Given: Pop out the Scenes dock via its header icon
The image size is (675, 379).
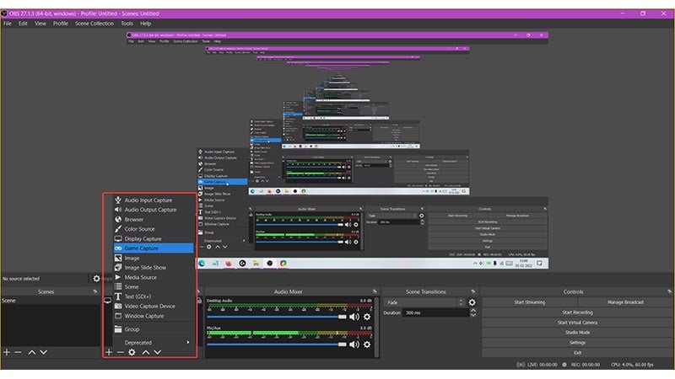Looking at the screenshot, I should click(x=95, y=291).
